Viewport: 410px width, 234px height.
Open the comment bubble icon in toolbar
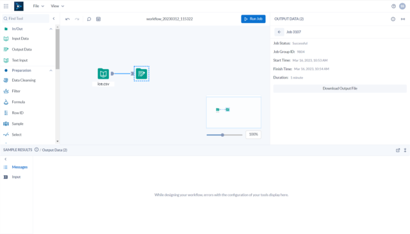pyautogui.click(x=89, y=19)
